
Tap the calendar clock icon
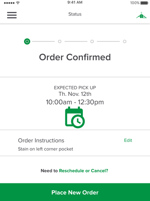coord(75,117)
